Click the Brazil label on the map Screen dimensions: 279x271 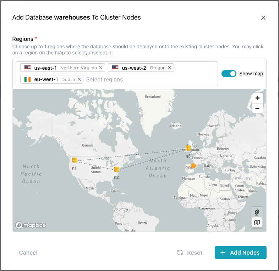(x=142, y=223)
